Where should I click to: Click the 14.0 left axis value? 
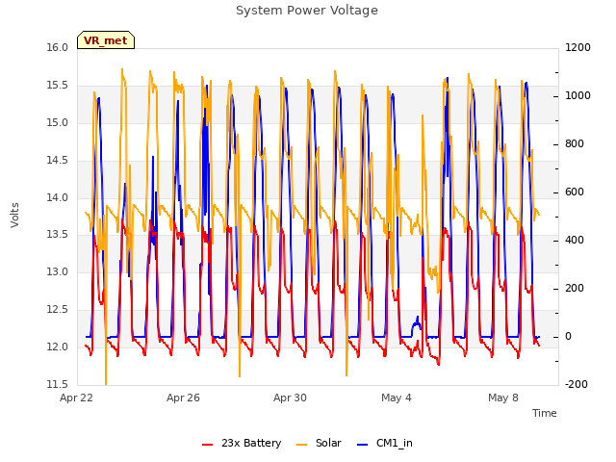58,197
